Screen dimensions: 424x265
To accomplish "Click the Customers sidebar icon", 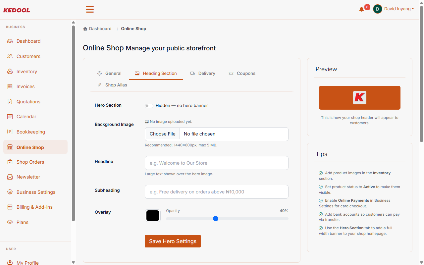I will (10, 56).
